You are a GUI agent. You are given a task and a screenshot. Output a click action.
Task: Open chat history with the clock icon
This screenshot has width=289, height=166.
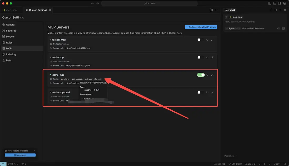click(x=276, y=10)
